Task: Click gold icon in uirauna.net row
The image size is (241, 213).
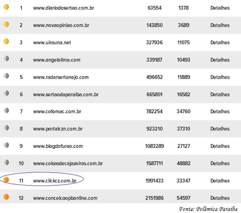Action: click(x=5, y=42)
